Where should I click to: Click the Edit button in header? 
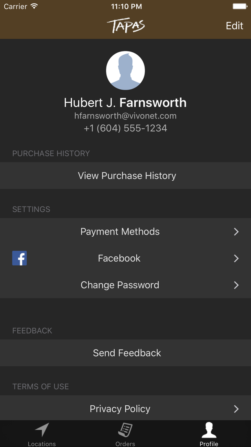(235, 26)
